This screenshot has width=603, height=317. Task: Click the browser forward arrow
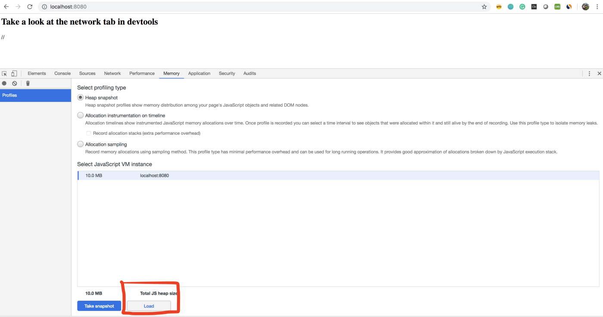(18, 7)
